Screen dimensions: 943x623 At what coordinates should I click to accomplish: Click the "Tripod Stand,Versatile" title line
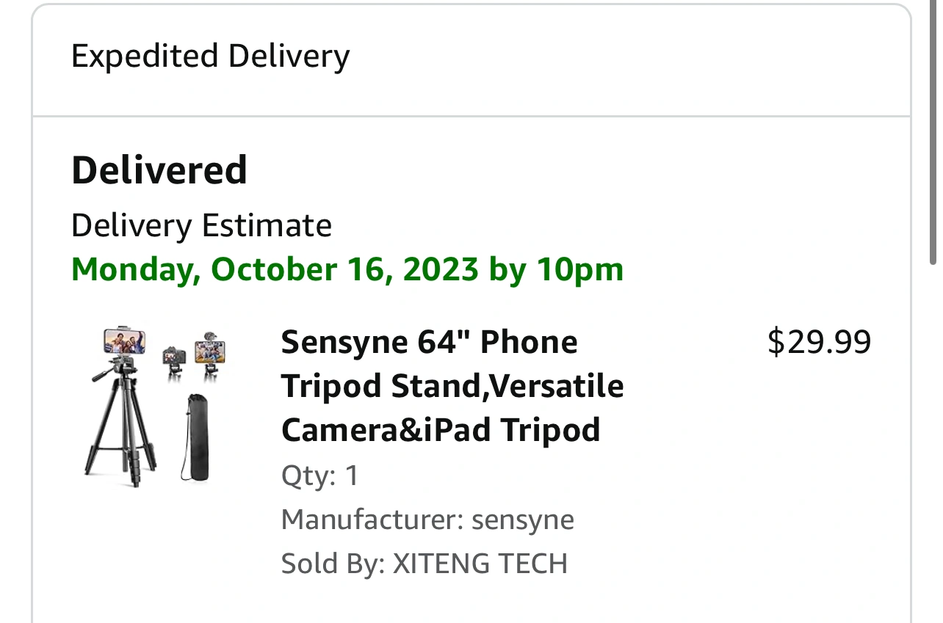452,386
